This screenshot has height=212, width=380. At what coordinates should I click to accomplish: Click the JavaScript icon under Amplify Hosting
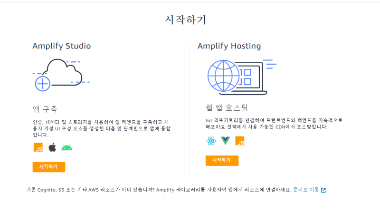[240, 141]
